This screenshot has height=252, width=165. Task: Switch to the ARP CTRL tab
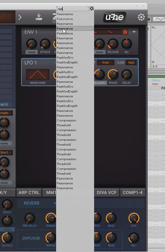(29, 192)
